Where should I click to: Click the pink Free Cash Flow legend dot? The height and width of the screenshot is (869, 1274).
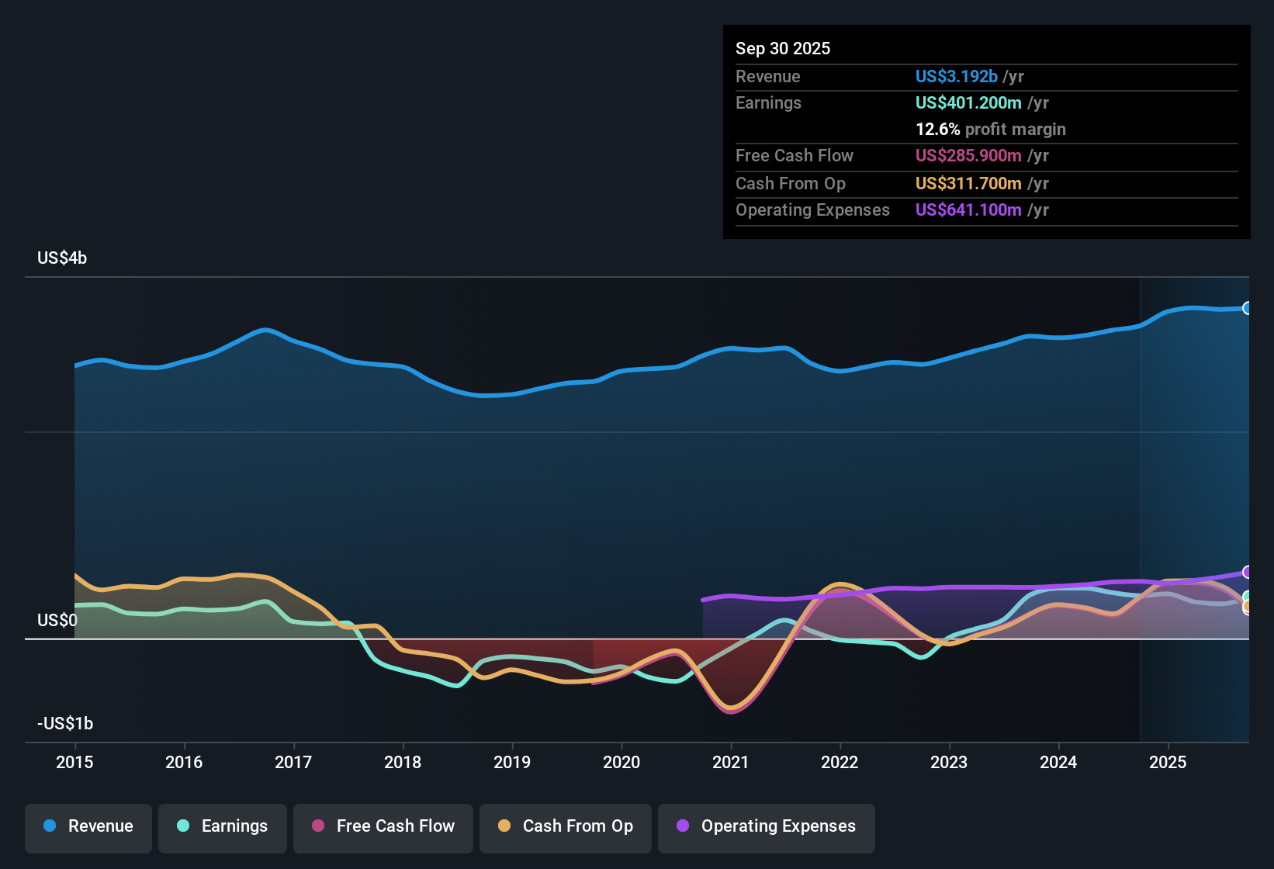point(318,826)
